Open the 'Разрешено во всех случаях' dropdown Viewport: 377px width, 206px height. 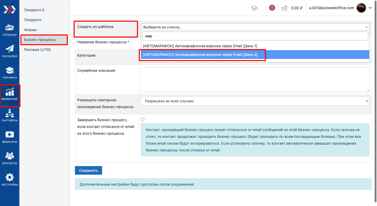tap(255, 101)
